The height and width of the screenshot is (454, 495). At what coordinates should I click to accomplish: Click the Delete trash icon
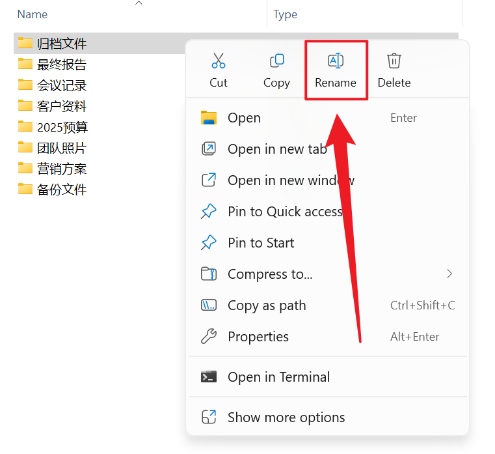tap(394, 61)
